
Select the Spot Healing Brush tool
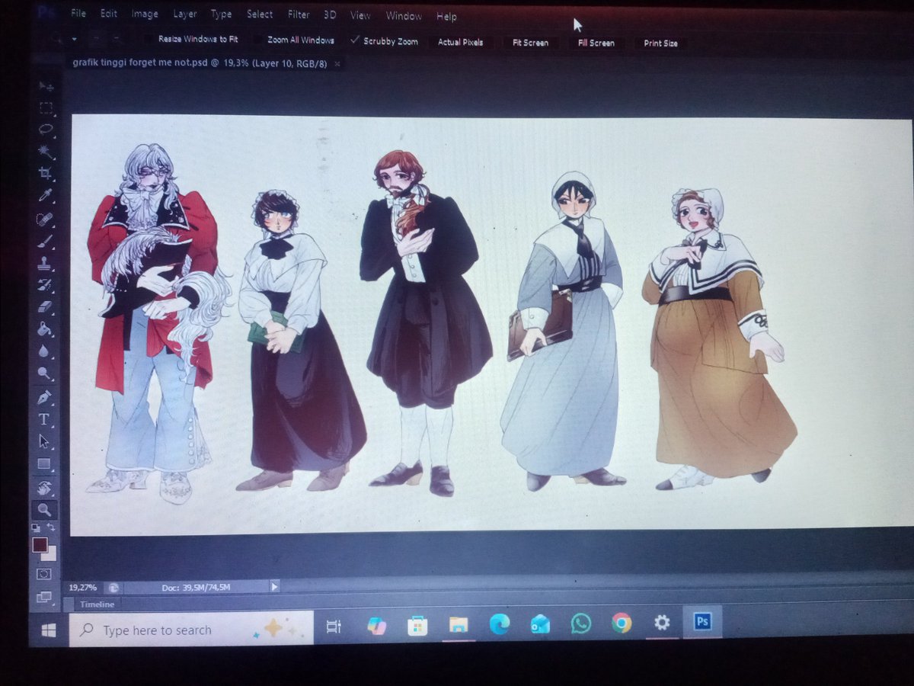45,218
